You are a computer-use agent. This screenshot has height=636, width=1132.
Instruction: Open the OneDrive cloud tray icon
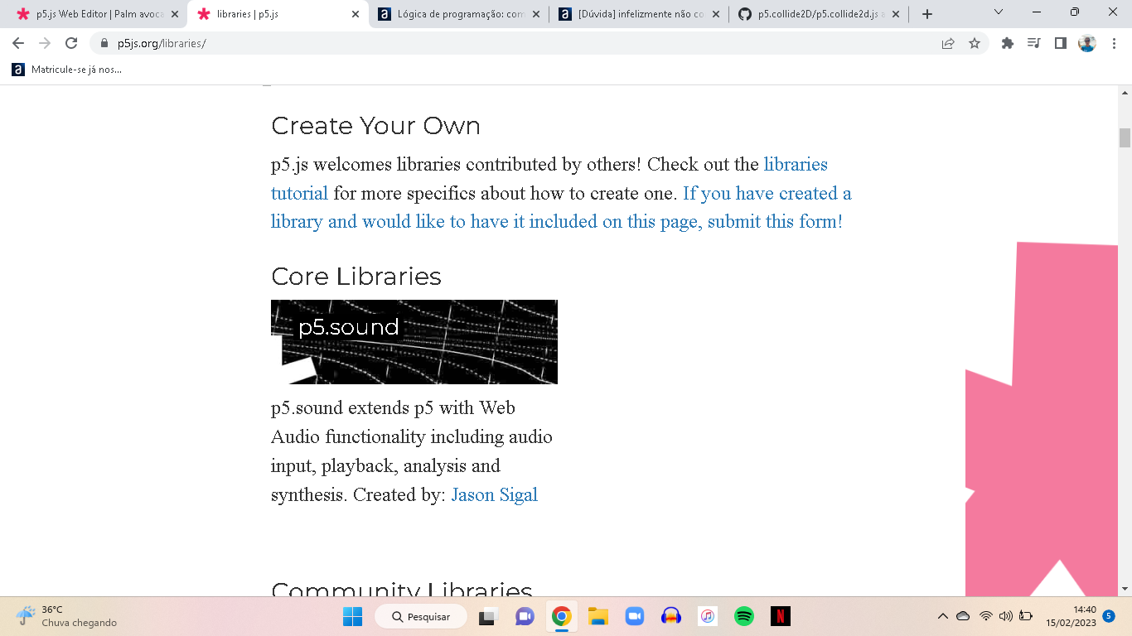point(963,616)
